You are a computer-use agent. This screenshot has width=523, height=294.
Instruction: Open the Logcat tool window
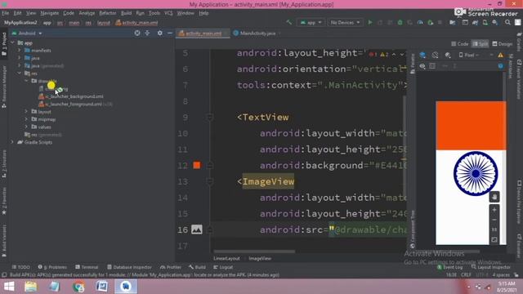(223, 267)
